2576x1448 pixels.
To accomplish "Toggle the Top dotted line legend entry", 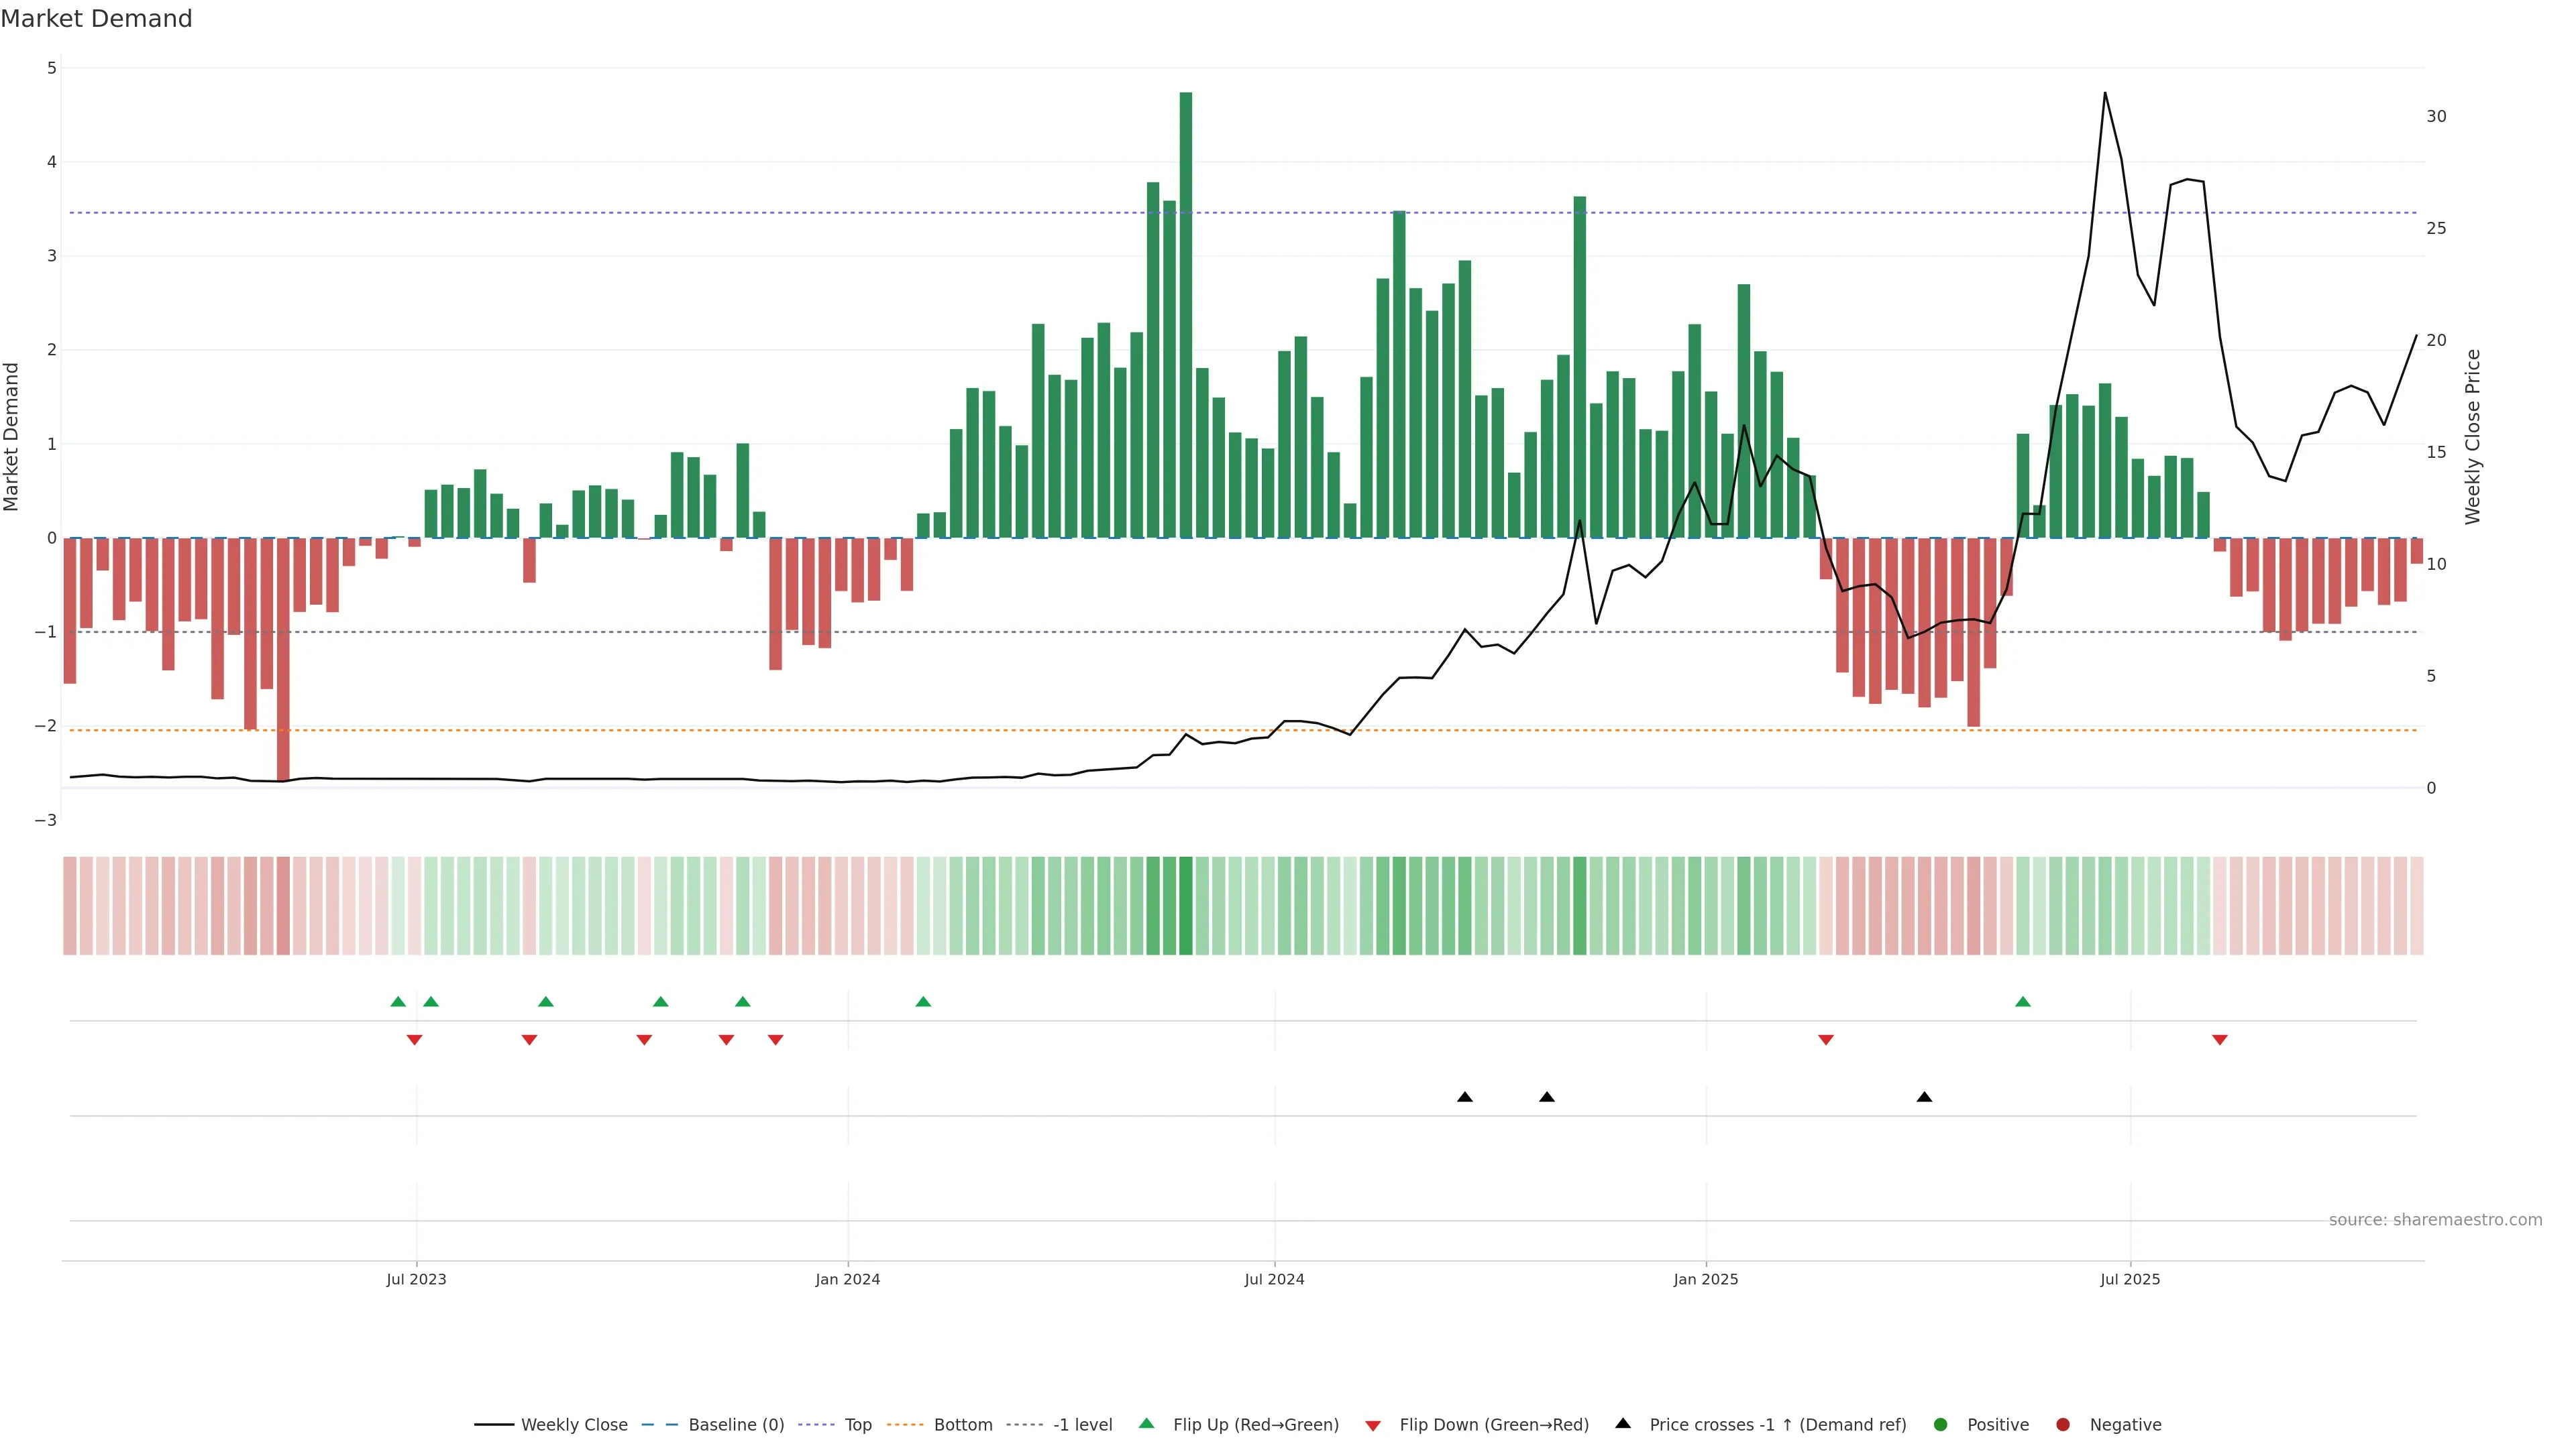I will point(858,1424).
